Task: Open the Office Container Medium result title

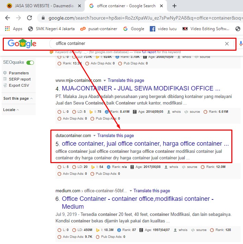Action: tap(138, 203)
